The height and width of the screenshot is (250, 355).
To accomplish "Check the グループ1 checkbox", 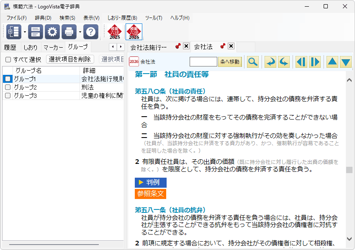I will point(8,79).
